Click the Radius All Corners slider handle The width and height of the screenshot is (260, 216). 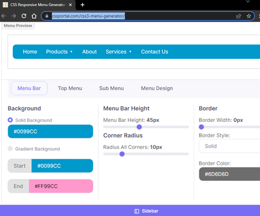coord(122,154)
